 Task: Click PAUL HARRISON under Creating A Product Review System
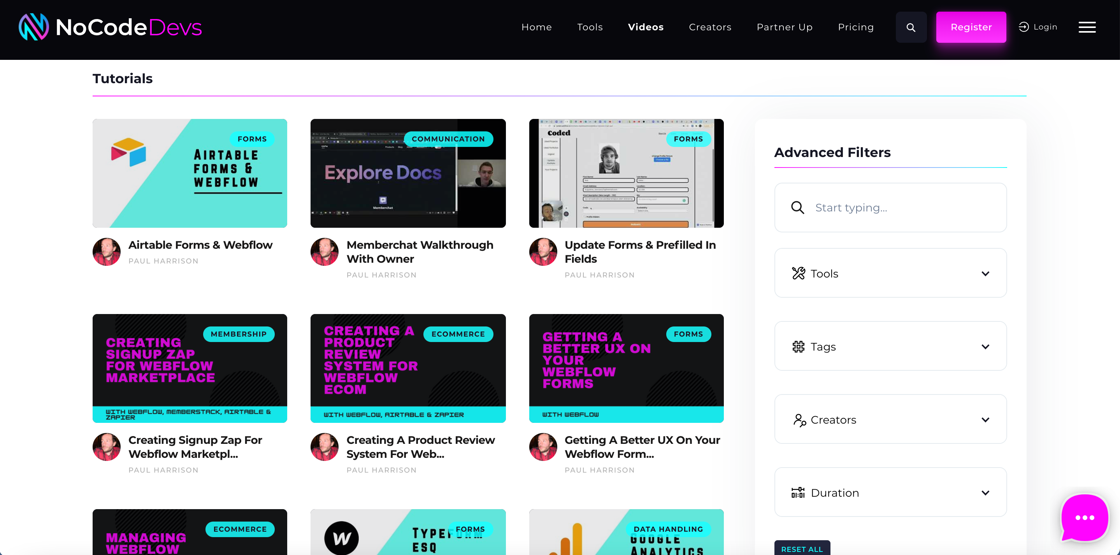click(381, 470)
